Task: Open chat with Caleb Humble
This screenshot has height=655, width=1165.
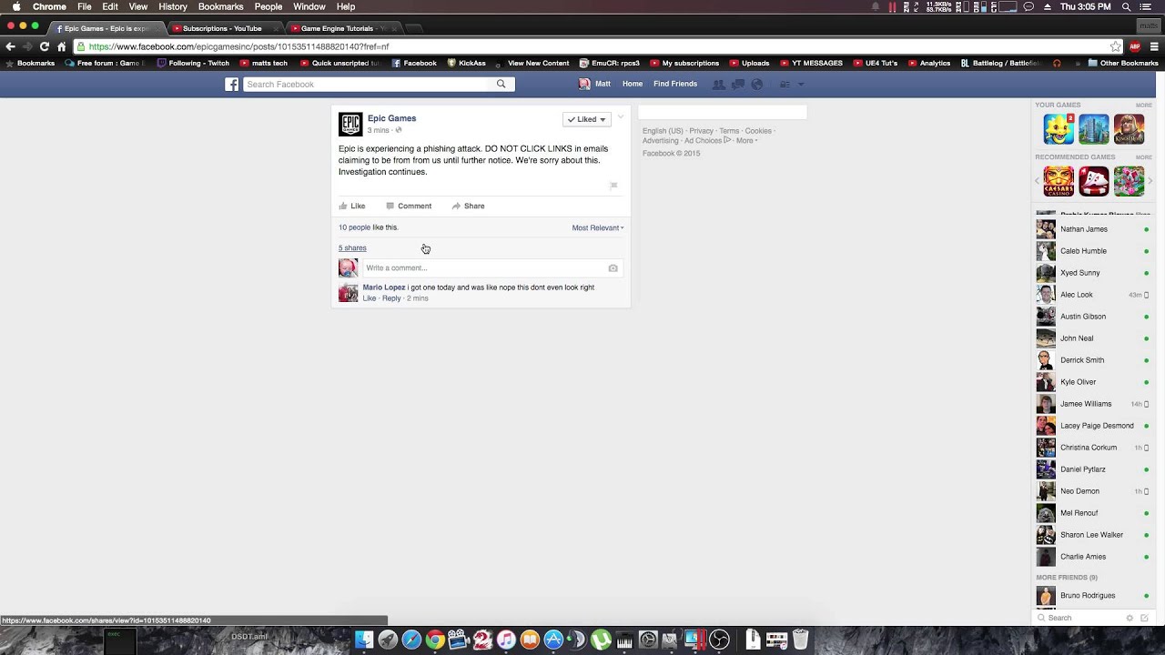Action: click(x=1093, y=251)
